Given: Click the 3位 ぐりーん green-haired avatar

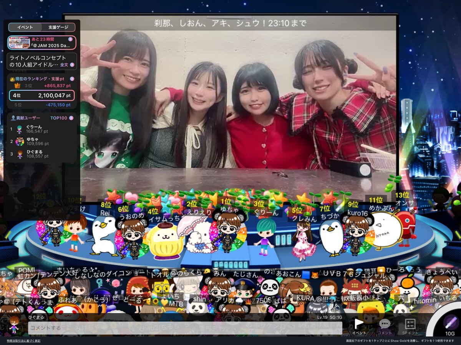Looking at the screenshot, I should pyautogui.click(x=264, y=237).
